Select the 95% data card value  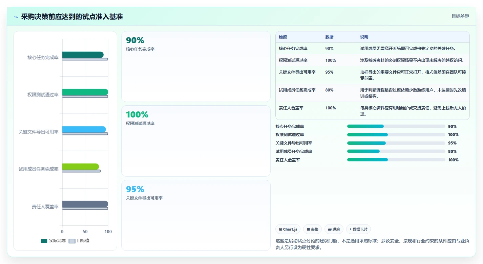[135, 189]
